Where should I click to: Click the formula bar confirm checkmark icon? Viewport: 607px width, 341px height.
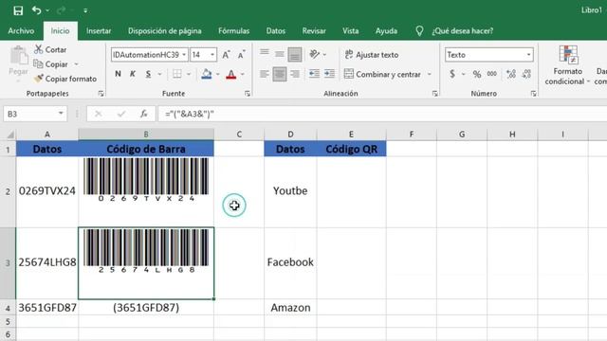click(x=121, y=114)
